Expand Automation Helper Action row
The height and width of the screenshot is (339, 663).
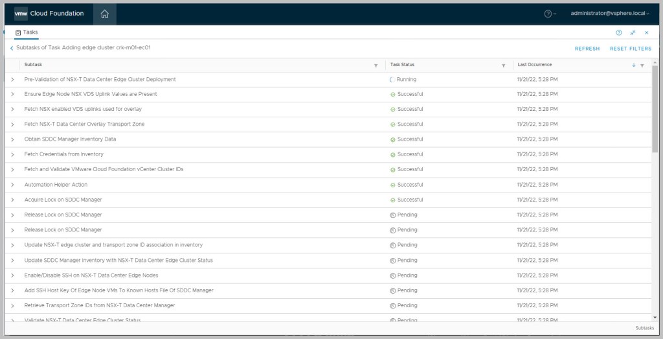click(x=12, y=185)
